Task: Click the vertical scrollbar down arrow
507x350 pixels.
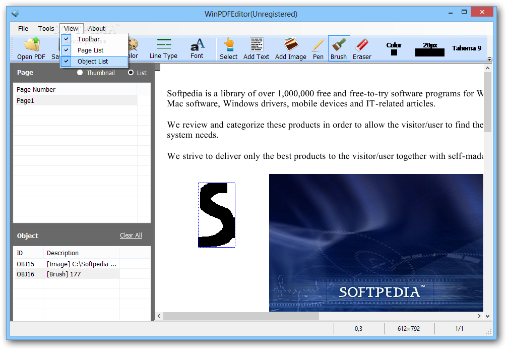Action: 488,316
